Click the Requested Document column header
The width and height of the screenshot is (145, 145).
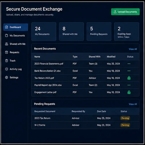[x=45, y=111]
